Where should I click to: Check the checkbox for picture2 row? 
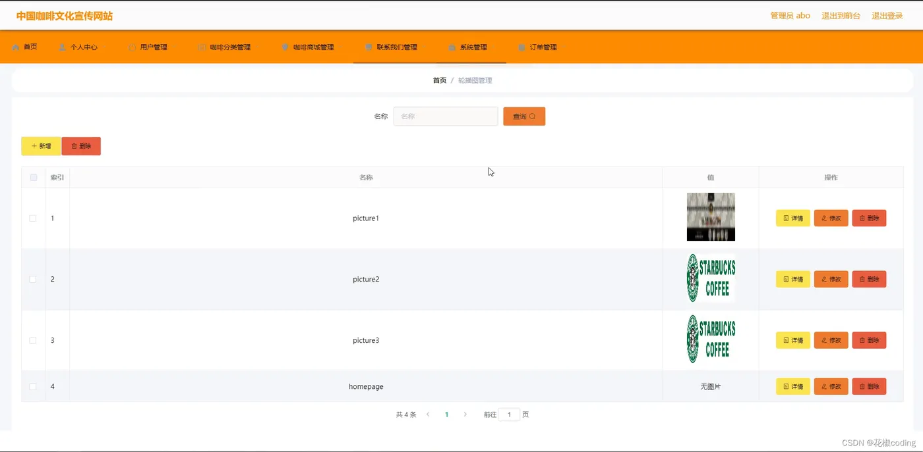pyautogui.click(x=33, y=280)
